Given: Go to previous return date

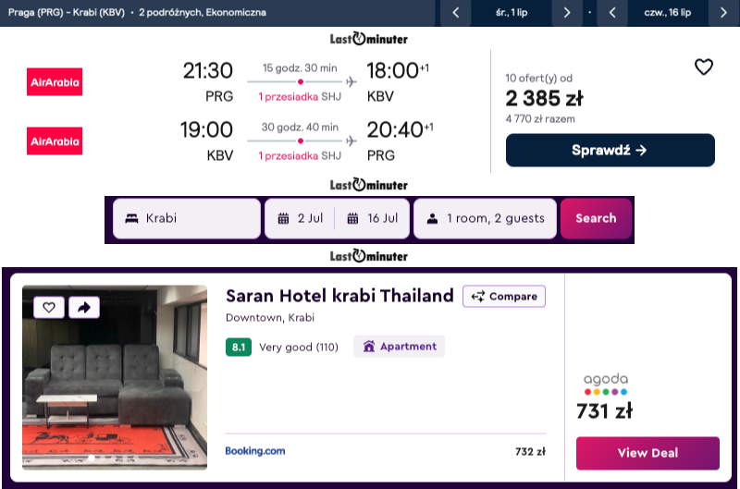Looking at the screenshot, I should pyautogui.click(x=612, y=13).
